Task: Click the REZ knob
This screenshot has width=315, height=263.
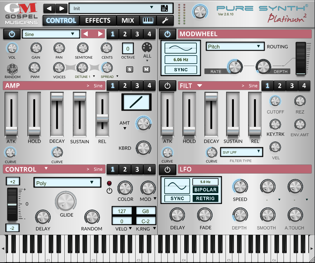Action: [x=300, y=101]
